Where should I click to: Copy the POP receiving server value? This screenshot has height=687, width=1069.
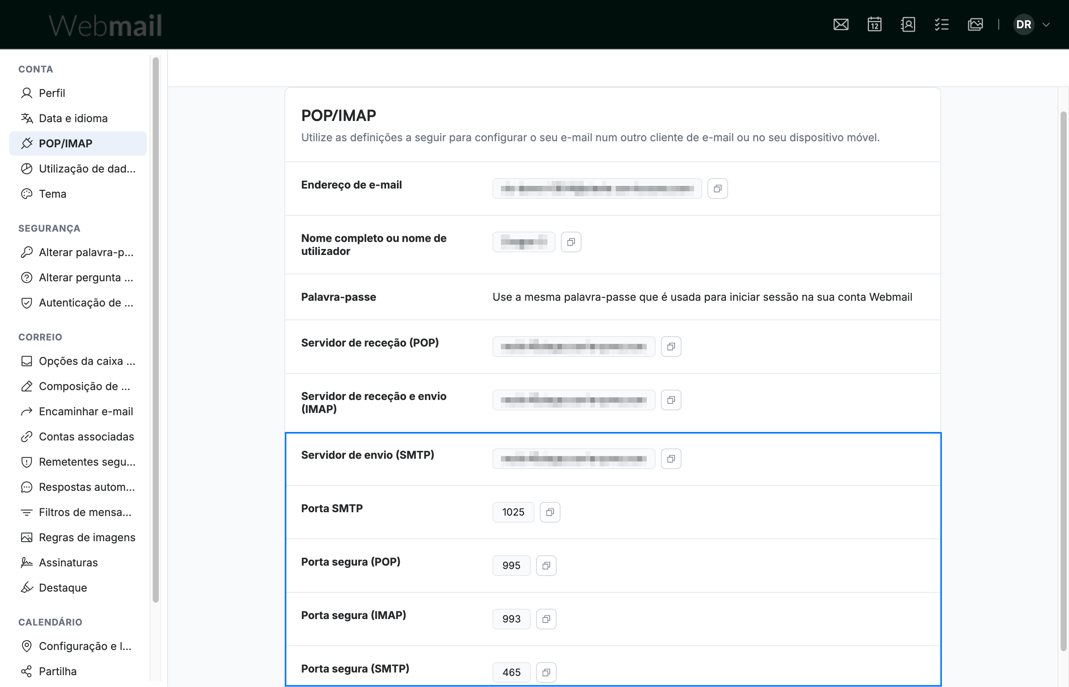point(671,347)
